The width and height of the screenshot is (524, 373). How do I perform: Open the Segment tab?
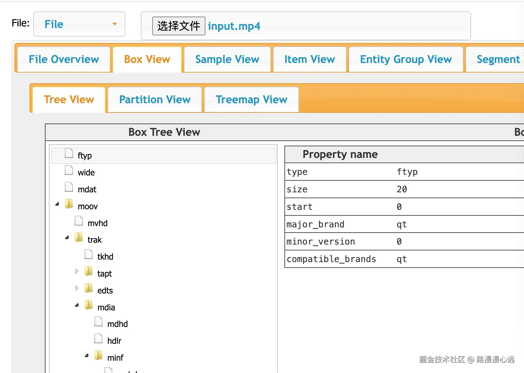[495, 59]
